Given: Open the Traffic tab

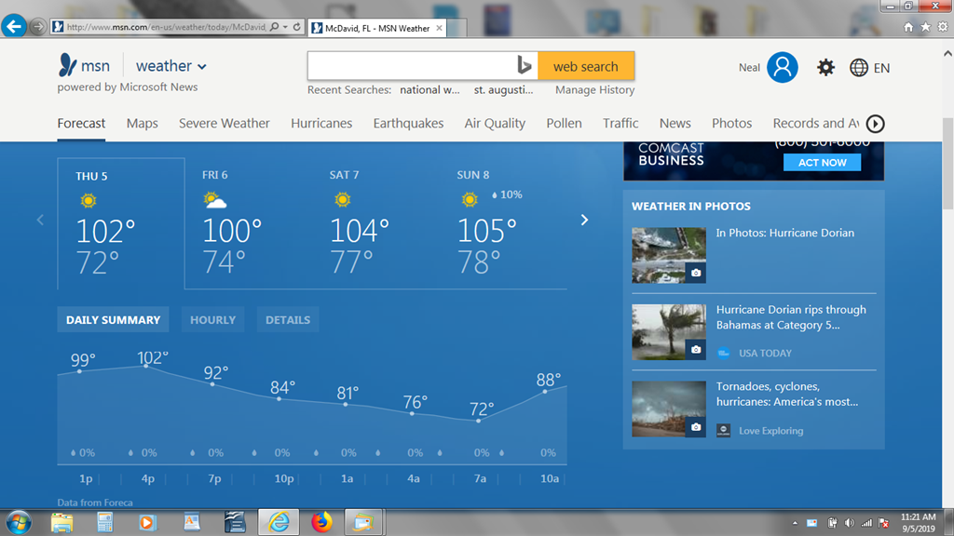Looking at the screenshot, I should pyautogui.click(x=620, y=124).
